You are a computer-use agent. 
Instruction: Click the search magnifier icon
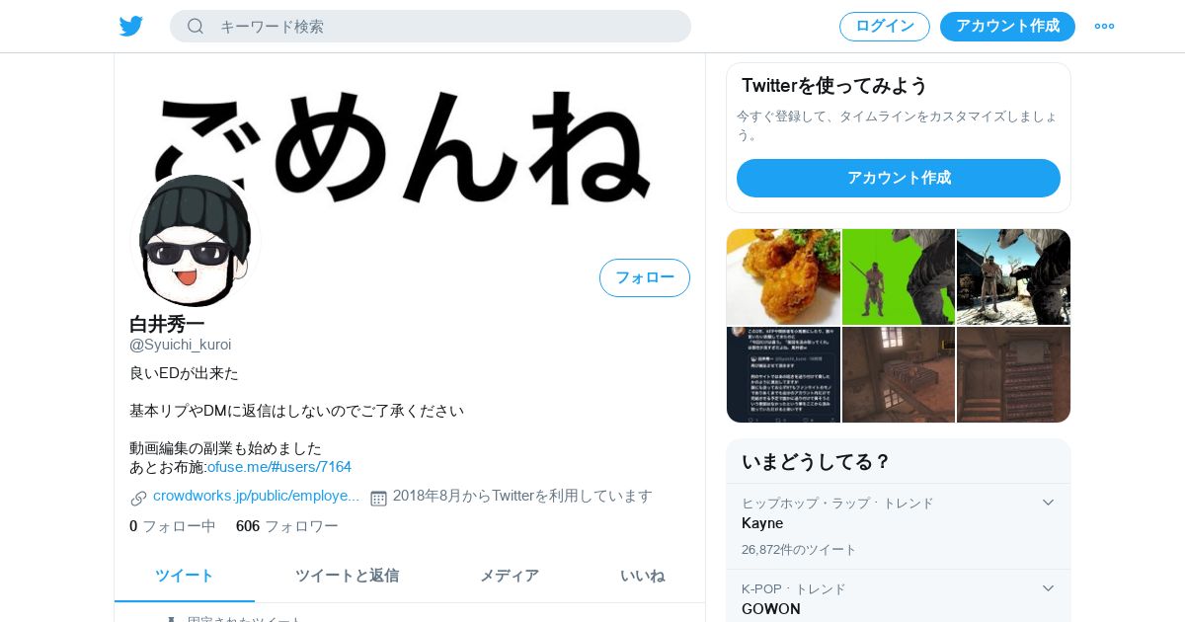pyautogui.click(x=196, y=26)
